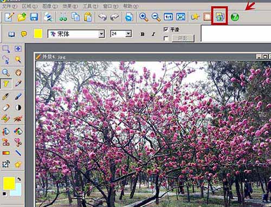The width and height of the screenshot is (271, 207).
Task: Select the paintbrush tool
Action: (6, 96)
